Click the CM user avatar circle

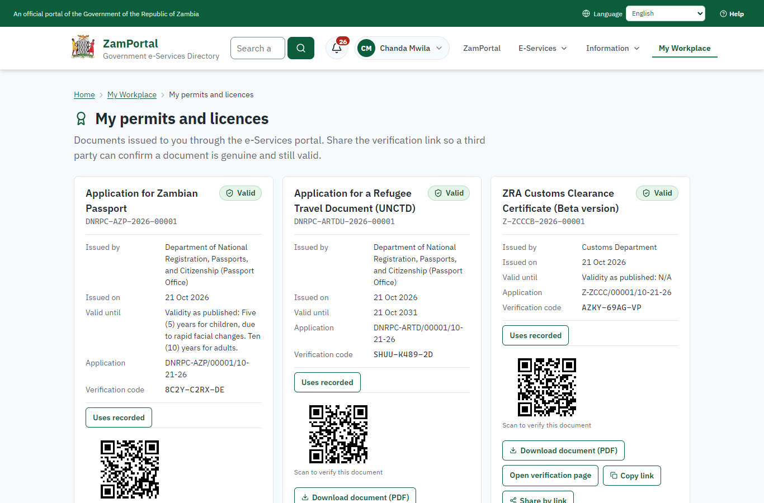coord(366,48)
